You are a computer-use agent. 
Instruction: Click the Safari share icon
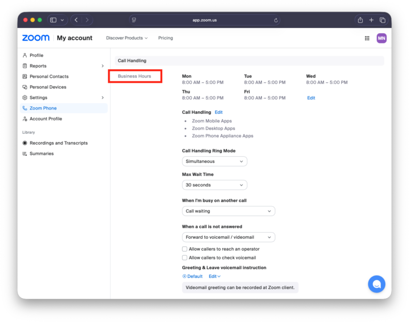(x=360, y=20)
